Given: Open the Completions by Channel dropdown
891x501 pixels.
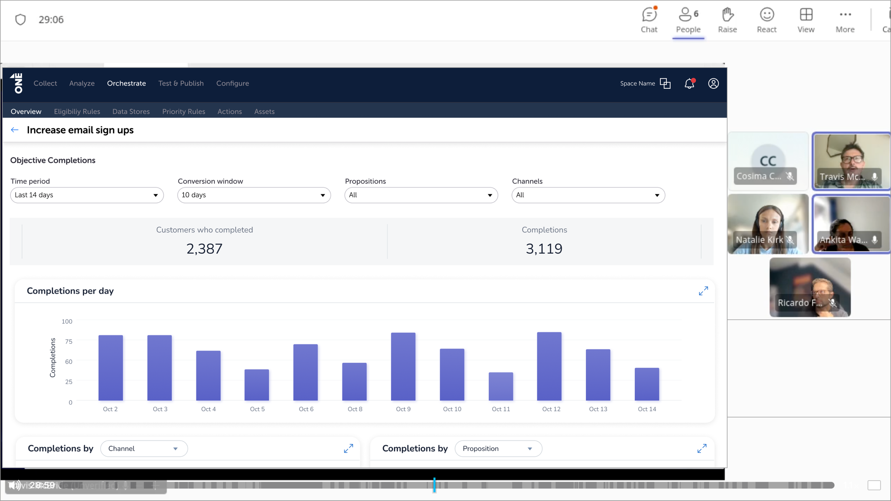Looking at the screenshot, I should click(144, 449).
